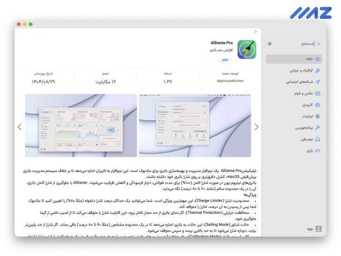Select برنامه‌نویسی in the sidebar
Viewport: 341px width, 256px height.
(304, 128)
